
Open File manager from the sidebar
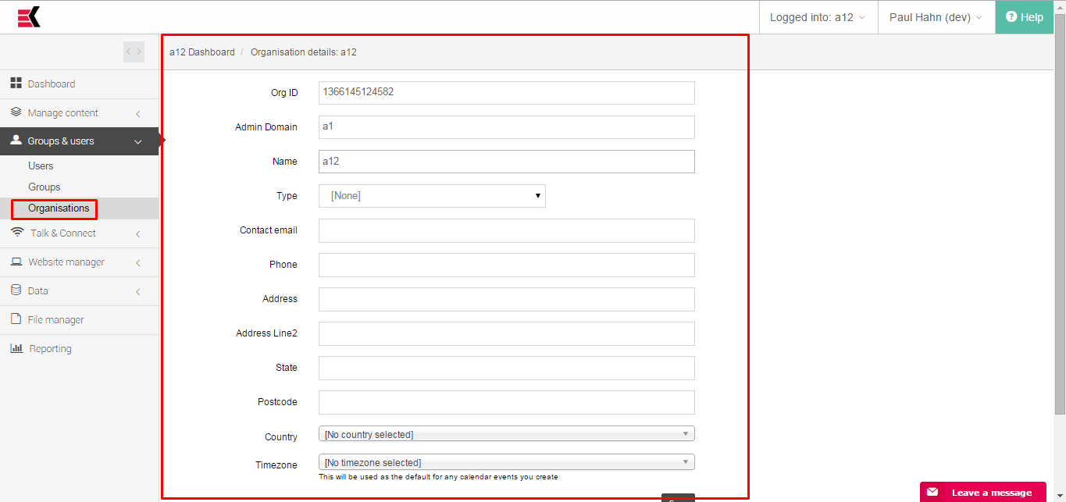click(x=55, y=319)
